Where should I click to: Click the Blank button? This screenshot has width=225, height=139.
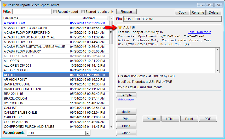pos(126,126)
